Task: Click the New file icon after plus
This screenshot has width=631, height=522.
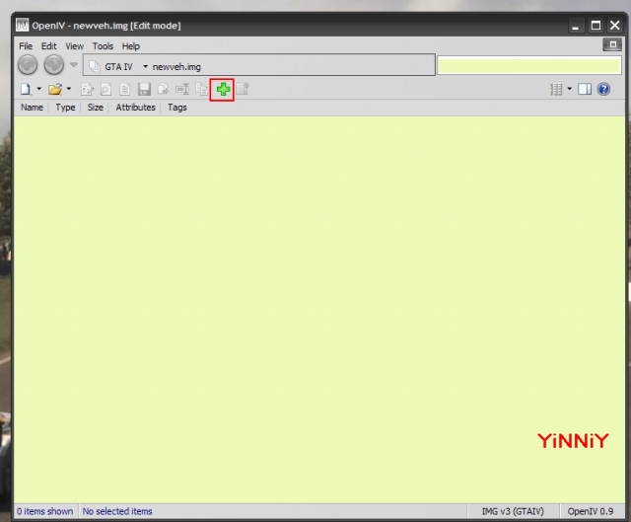Action: tap(243, 89)
